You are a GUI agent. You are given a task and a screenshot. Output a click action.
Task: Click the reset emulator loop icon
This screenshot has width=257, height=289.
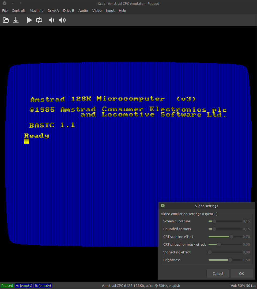click(39, 20)
